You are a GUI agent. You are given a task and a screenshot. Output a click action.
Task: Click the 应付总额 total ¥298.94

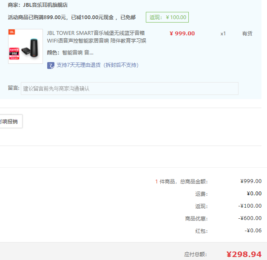click(x=244, y=254)
